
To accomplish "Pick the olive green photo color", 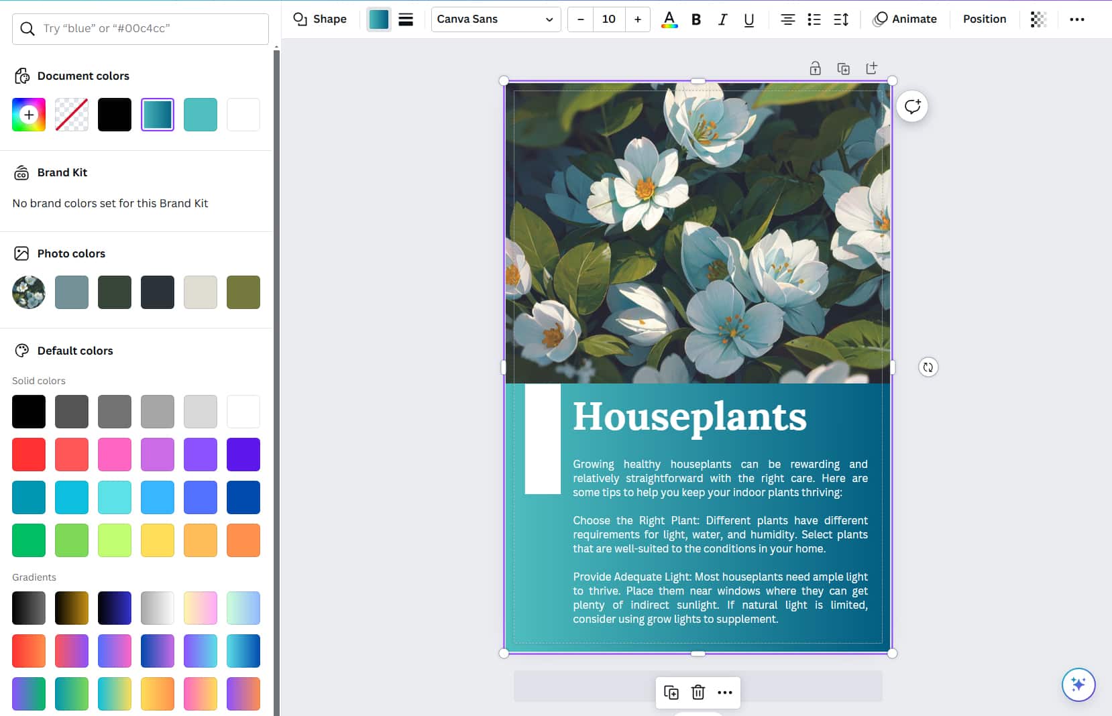I will [243, 292].
